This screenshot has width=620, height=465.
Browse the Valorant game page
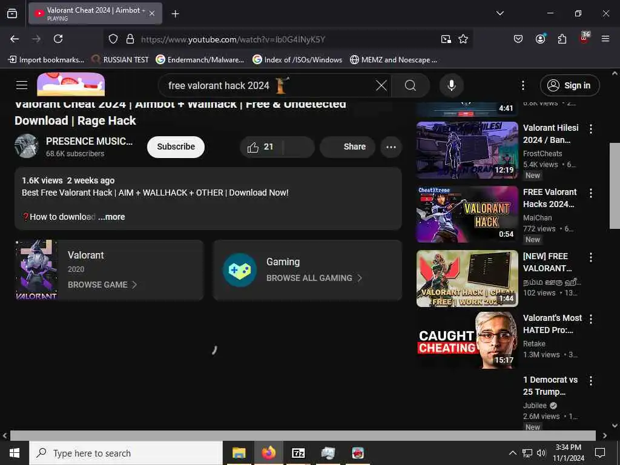[102, 285]
